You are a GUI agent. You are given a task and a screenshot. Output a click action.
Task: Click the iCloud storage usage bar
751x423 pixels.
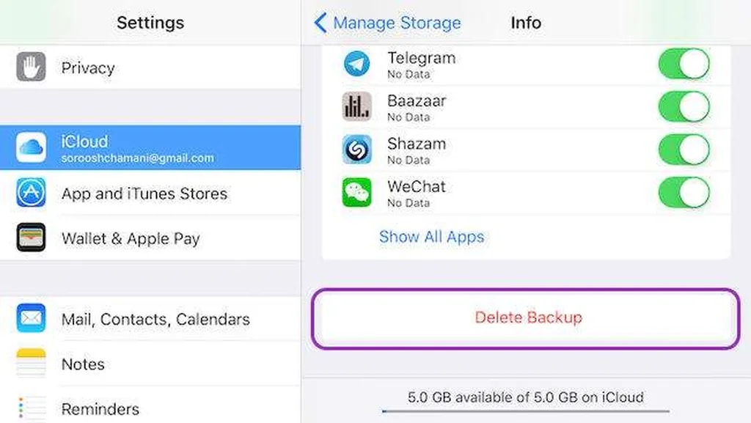click(x=525, y=411)
